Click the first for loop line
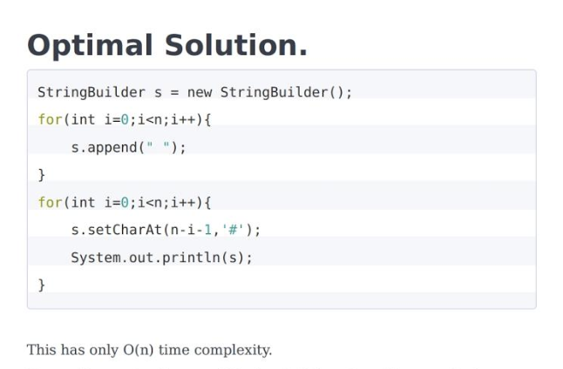Screen dimensions: 563x369 click(125, 120)
